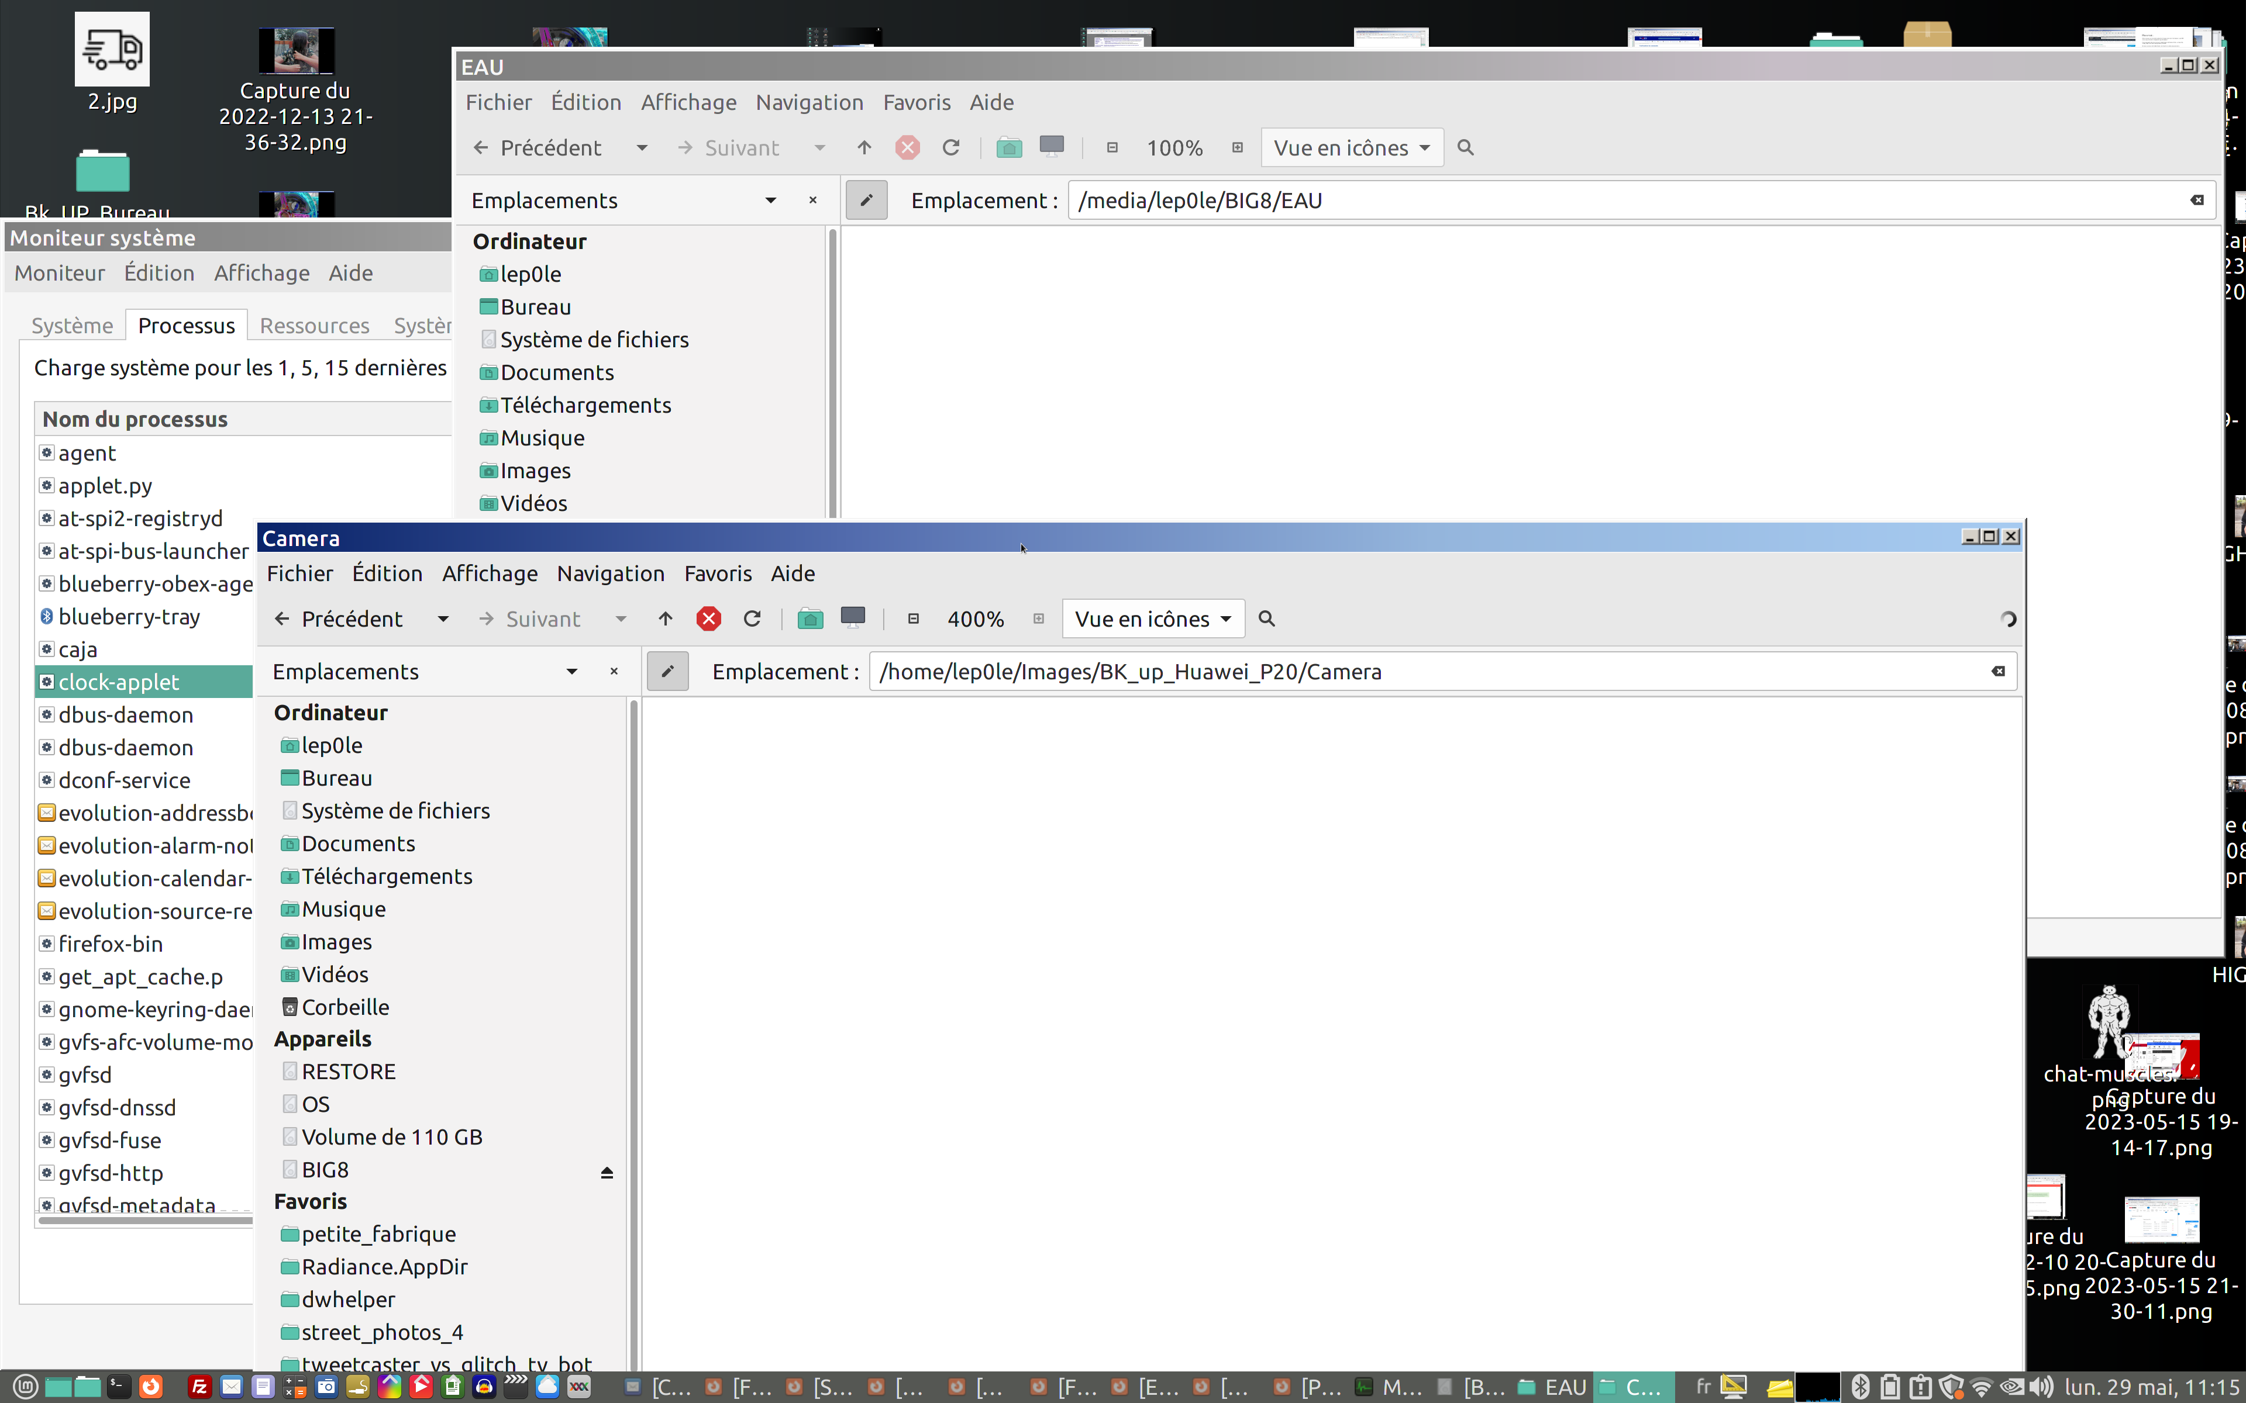This screenshot has height=1403, width=2246.
Task: Close the Emplacements side pane in Camera
Action: [x=614, y=671]
